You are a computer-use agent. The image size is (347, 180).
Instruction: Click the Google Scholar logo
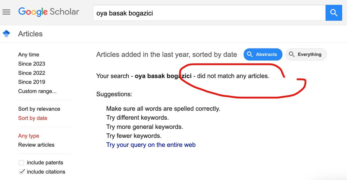pos(49,12)
